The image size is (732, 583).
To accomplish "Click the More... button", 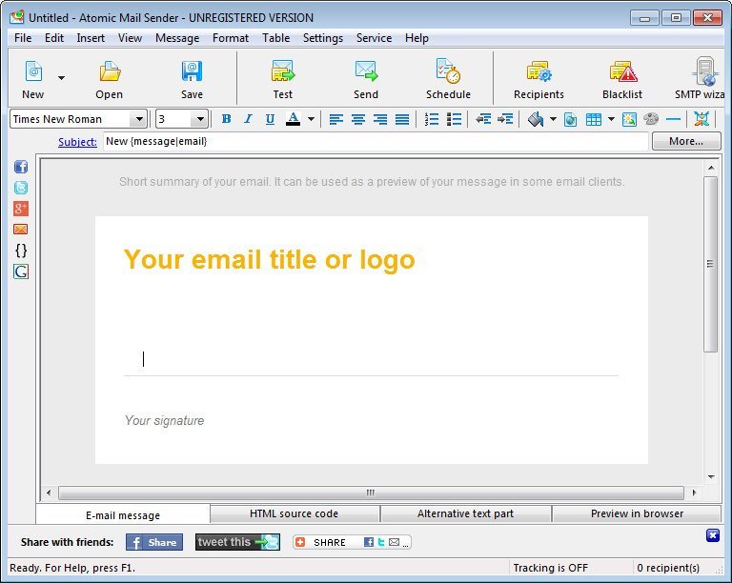I will tap(685, 141).
